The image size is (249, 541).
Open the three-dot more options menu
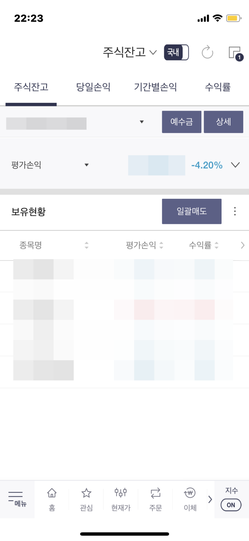(x=235, y=211)
